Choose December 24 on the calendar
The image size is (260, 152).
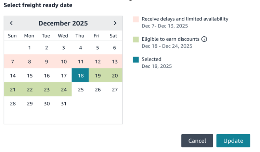(x=63, y=89)
